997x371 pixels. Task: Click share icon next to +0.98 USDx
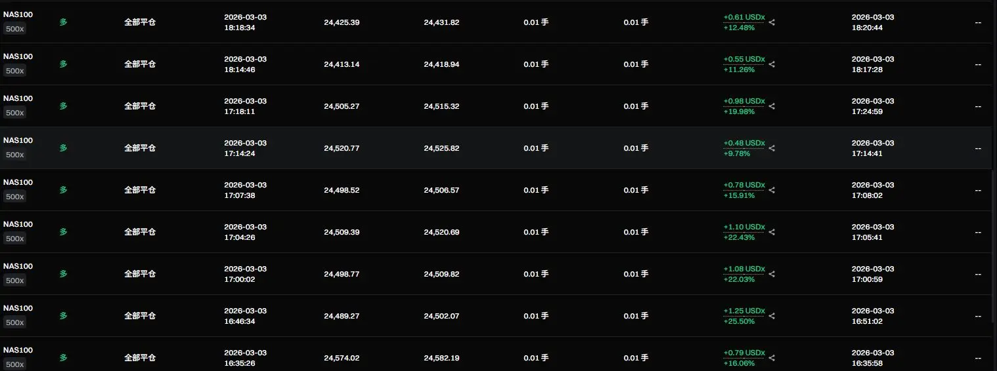(772, 106)
